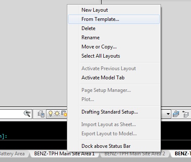
Task: Open Move or Copy... option
Action: click(114, 47)
